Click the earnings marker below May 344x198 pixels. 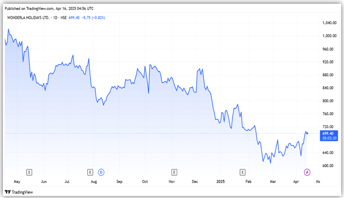pos(29,172)
